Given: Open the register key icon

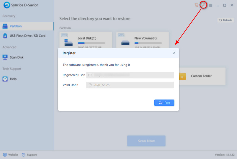Looking at the screenshot, I should (x=203, y=5).
